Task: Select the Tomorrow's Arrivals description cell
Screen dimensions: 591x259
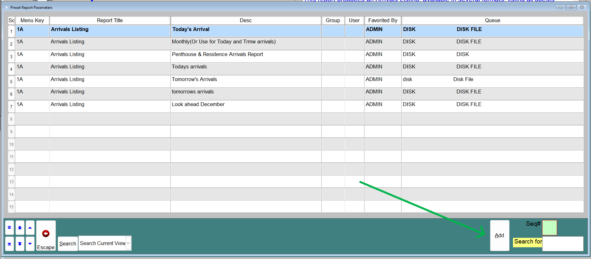Action: point(194,79)
